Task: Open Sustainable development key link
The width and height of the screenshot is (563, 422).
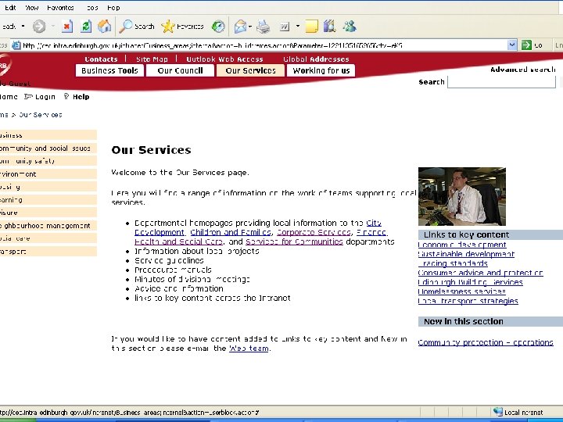Action: [466, 254]
